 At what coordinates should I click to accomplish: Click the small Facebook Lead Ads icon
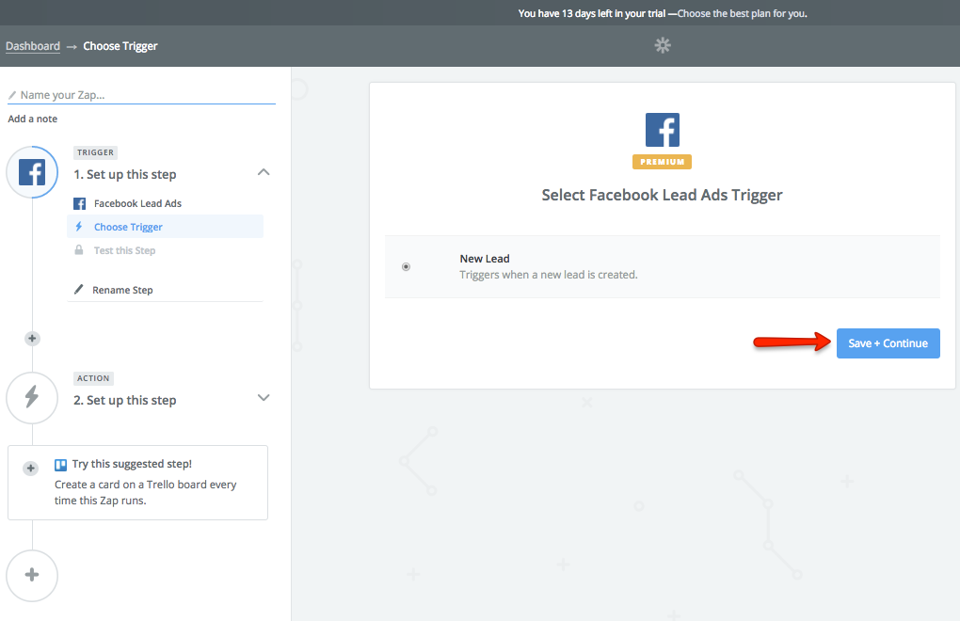[80, 204]
